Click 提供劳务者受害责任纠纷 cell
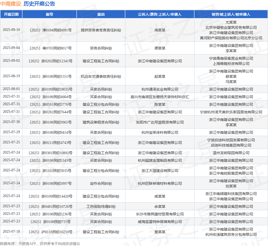Screen dimensions: 268x246 coord(101,30)
